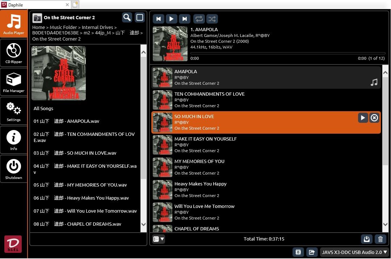Skip to next track

click(185, 19)
